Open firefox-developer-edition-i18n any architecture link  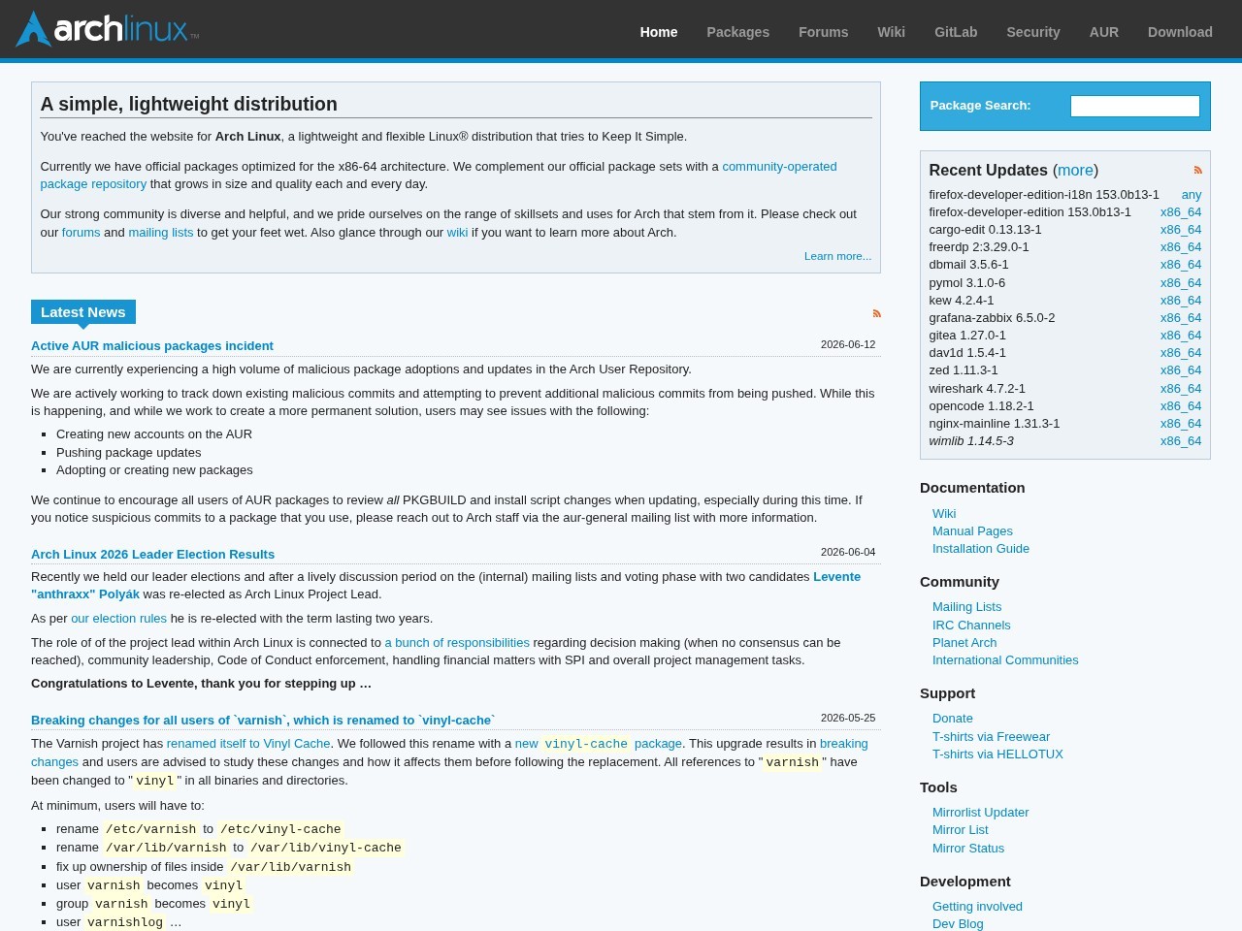pyautogui.click(x=1192, y=195)
